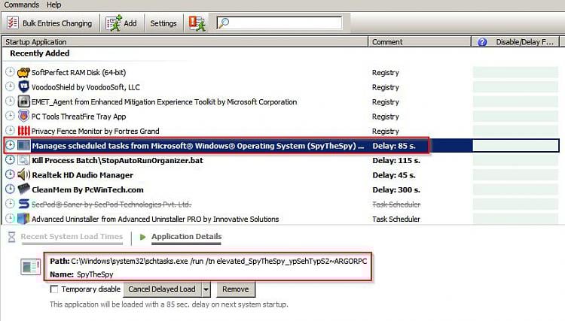This screenshot has width=565, height=321.
Task: Click the blue help question-mark icon
Action: [482, 42]
